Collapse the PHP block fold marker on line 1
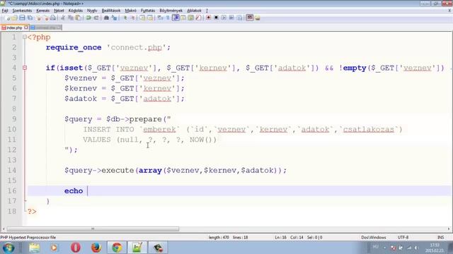Screen dimensions: 453x254 [25, 37]
